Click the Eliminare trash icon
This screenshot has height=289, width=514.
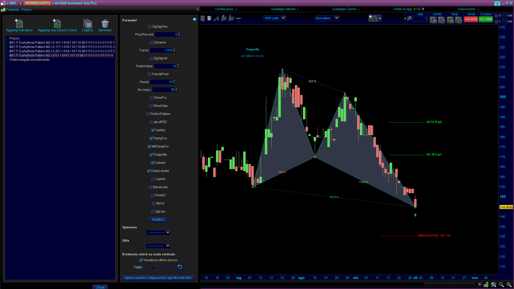105,24
